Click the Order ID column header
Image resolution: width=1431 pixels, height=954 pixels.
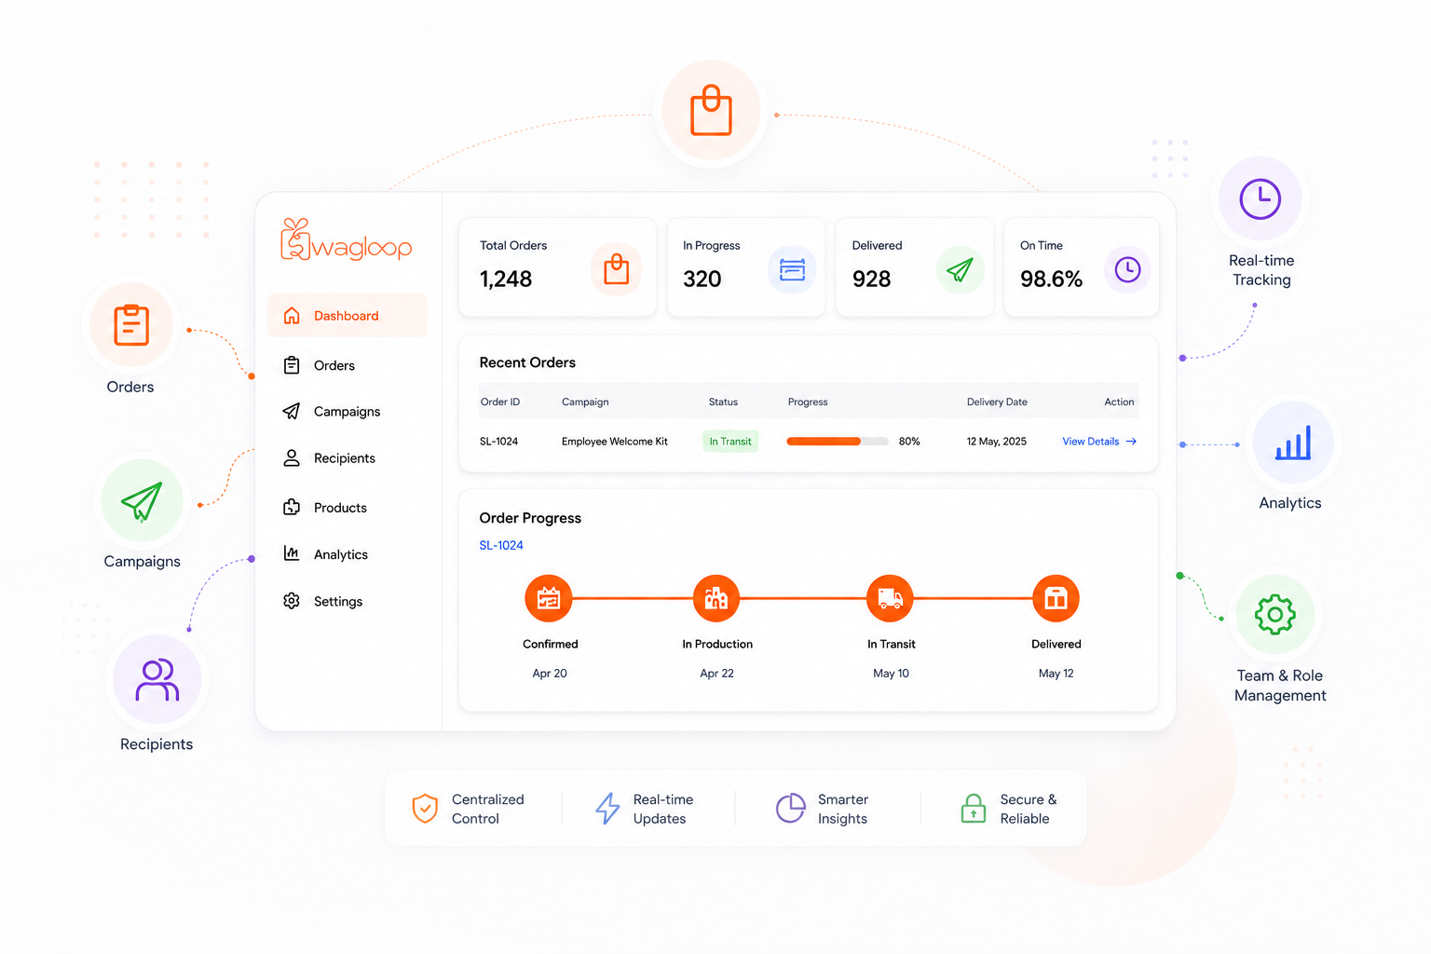click(x=500, y=402)
